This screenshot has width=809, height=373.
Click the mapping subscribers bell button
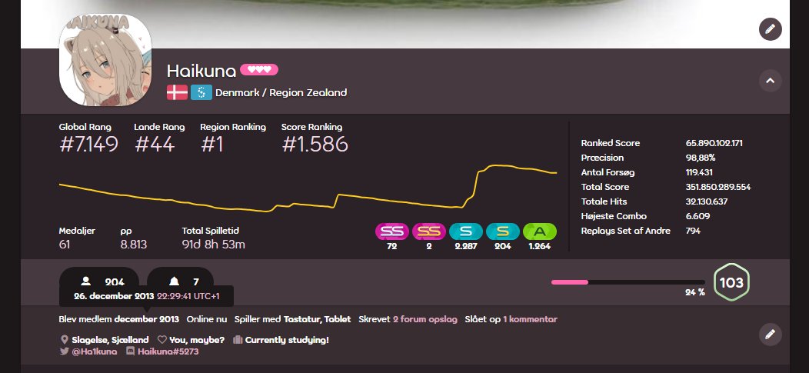181,281
